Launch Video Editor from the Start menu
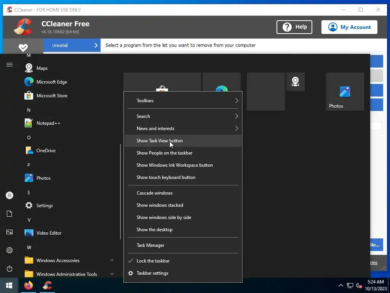The image size is (390, 293). point(43,233)
